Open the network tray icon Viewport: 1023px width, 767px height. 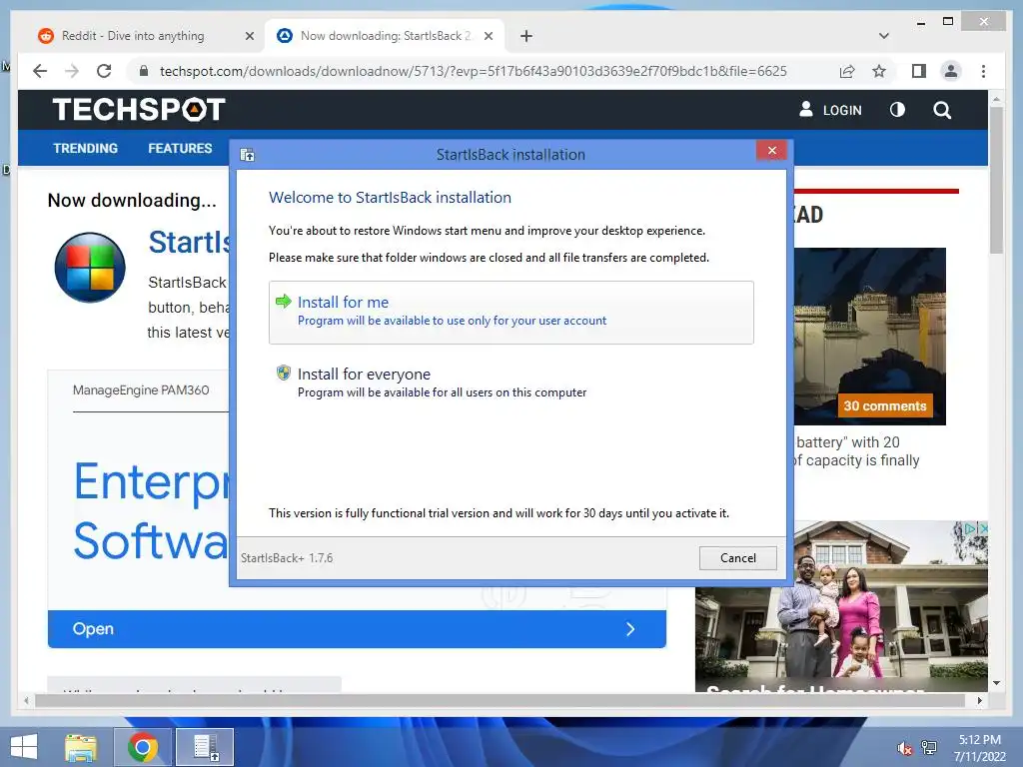[x=929, y=748]
